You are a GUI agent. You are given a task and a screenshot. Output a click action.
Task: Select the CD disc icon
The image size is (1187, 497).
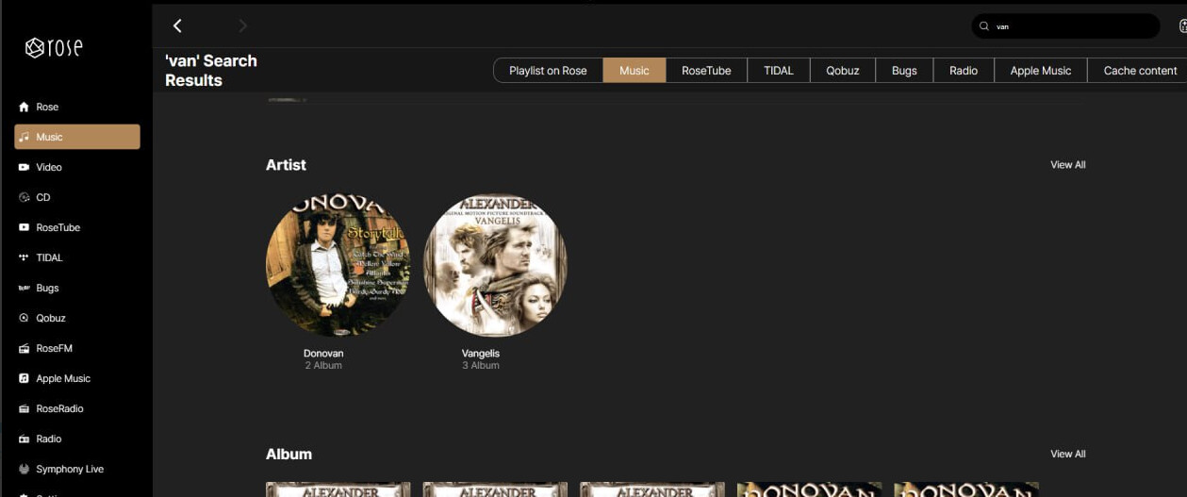click(25, 198)
